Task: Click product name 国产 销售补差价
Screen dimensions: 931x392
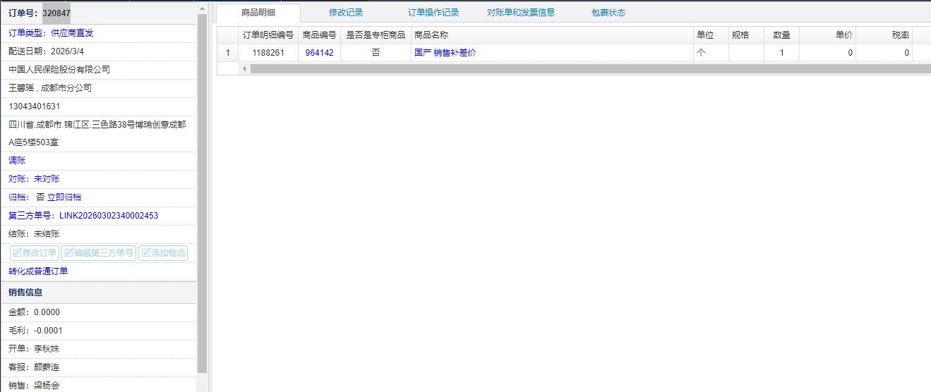Action: [445, 53]
